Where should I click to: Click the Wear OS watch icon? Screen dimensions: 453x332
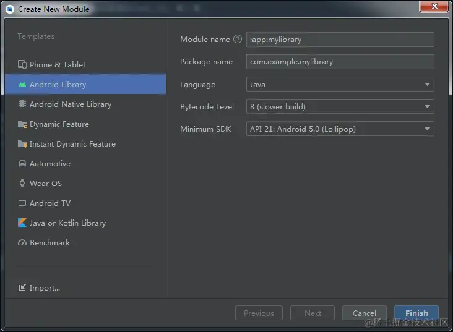point(22,184)
